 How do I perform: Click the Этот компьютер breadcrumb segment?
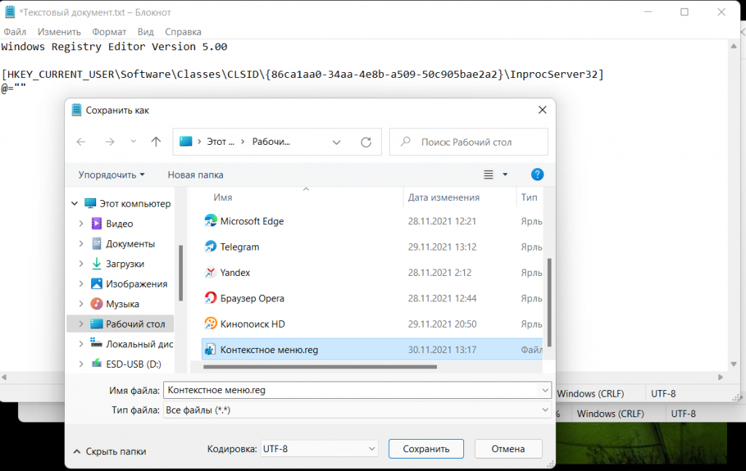pyautogui.click(x=220, y=142)
